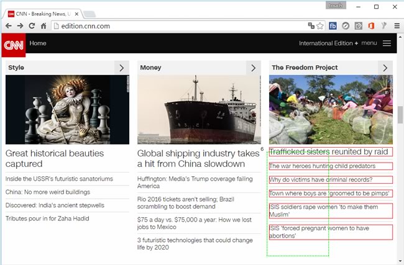This screenshot has width=404, height=265.
Task: Click the address bar URL field
Action: tap(174, 26)
